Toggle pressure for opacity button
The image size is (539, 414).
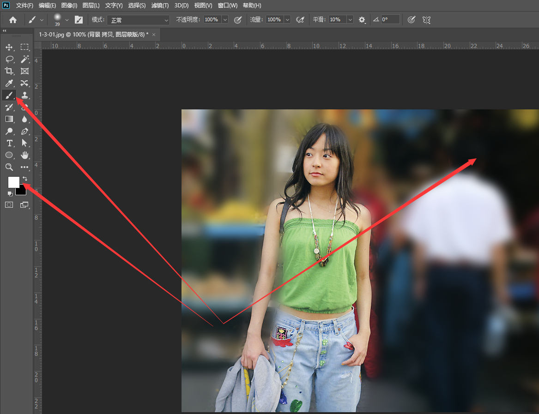point(238,20)
